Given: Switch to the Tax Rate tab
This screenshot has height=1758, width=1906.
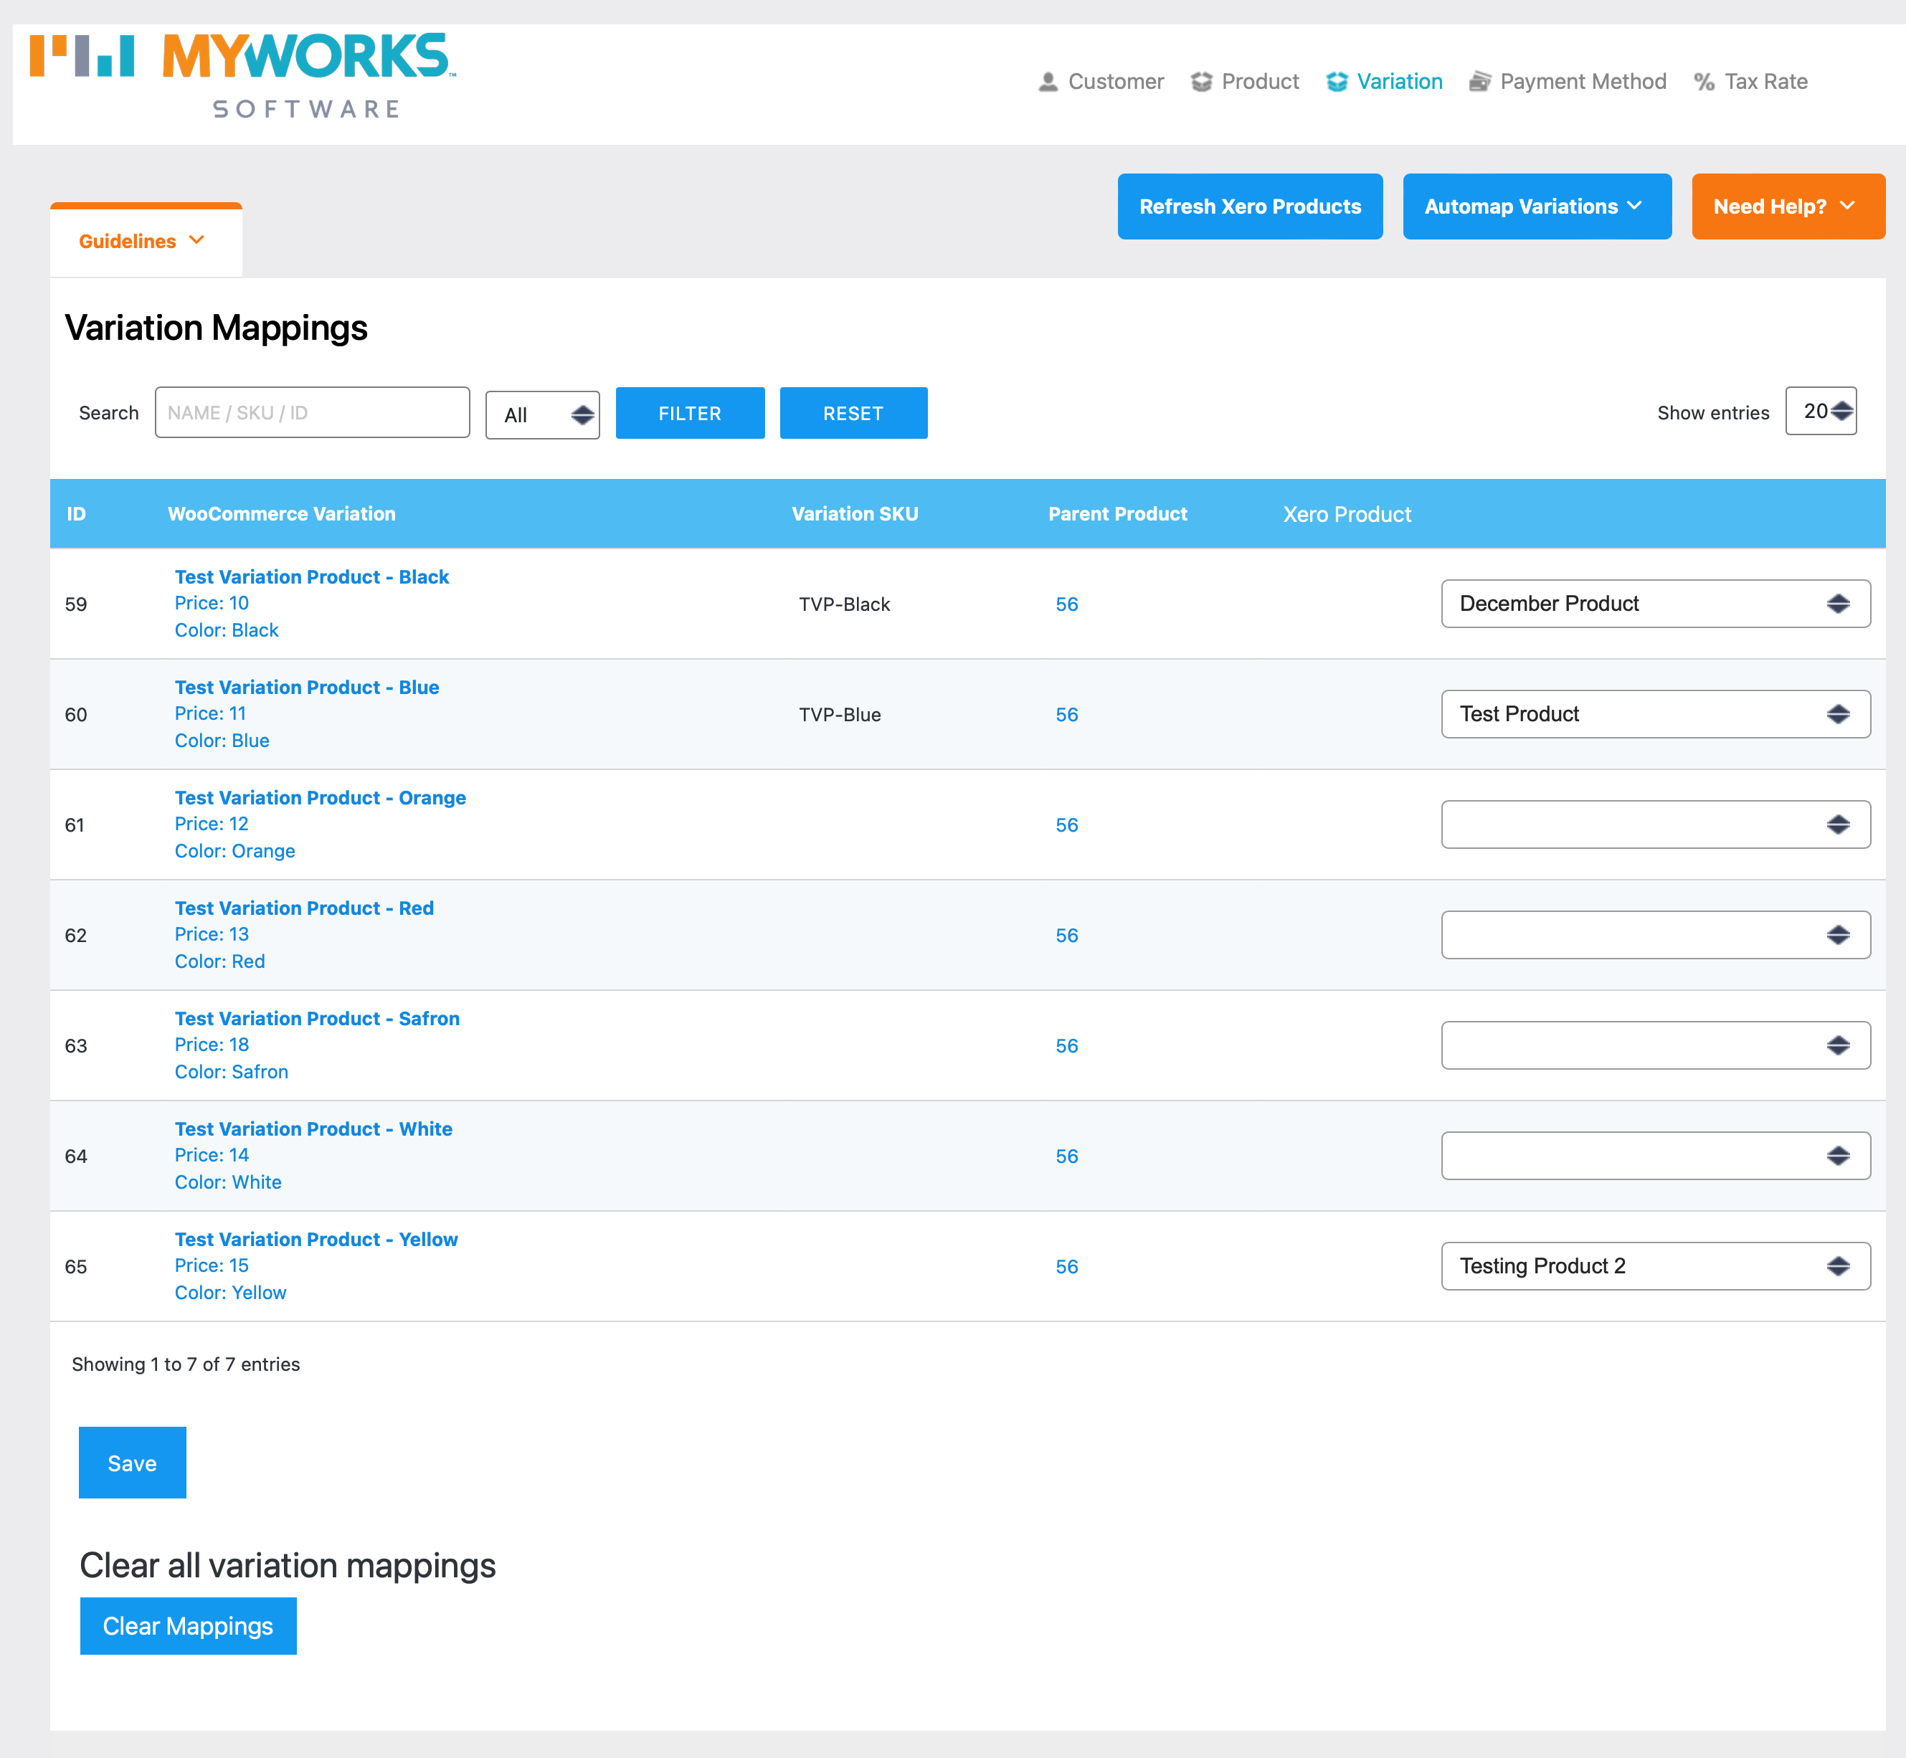Looking at the screenshot, I should (x=1765, y=82).
